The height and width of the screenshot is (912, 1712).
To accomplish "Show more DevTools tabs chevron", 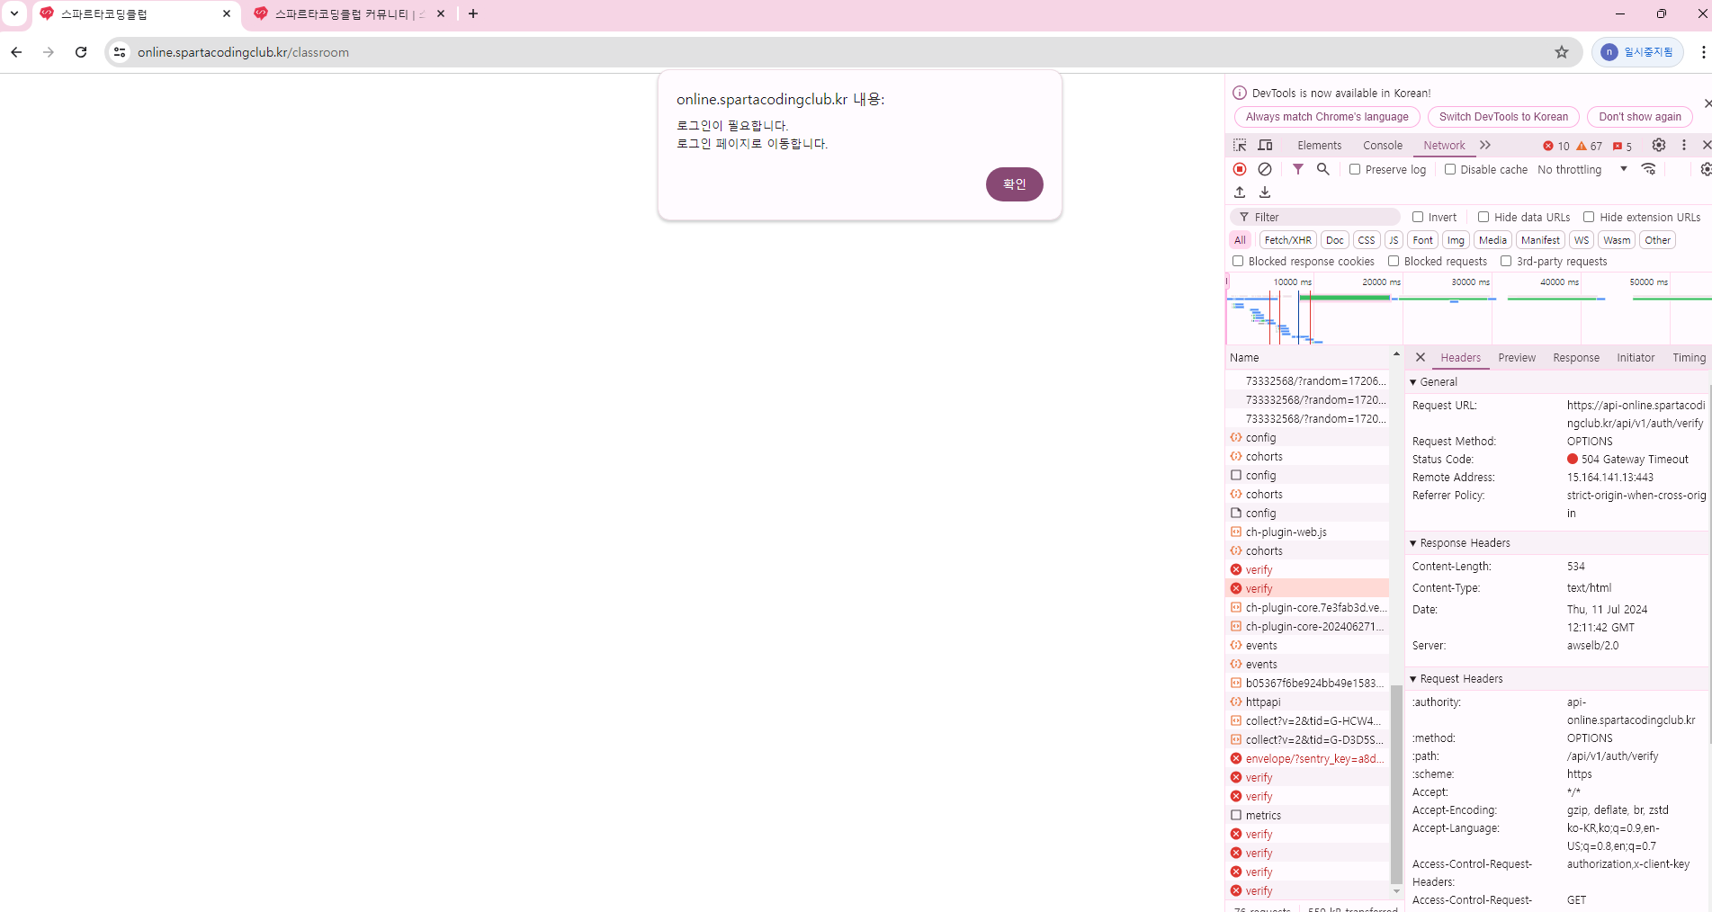I will coord(1485,145).
